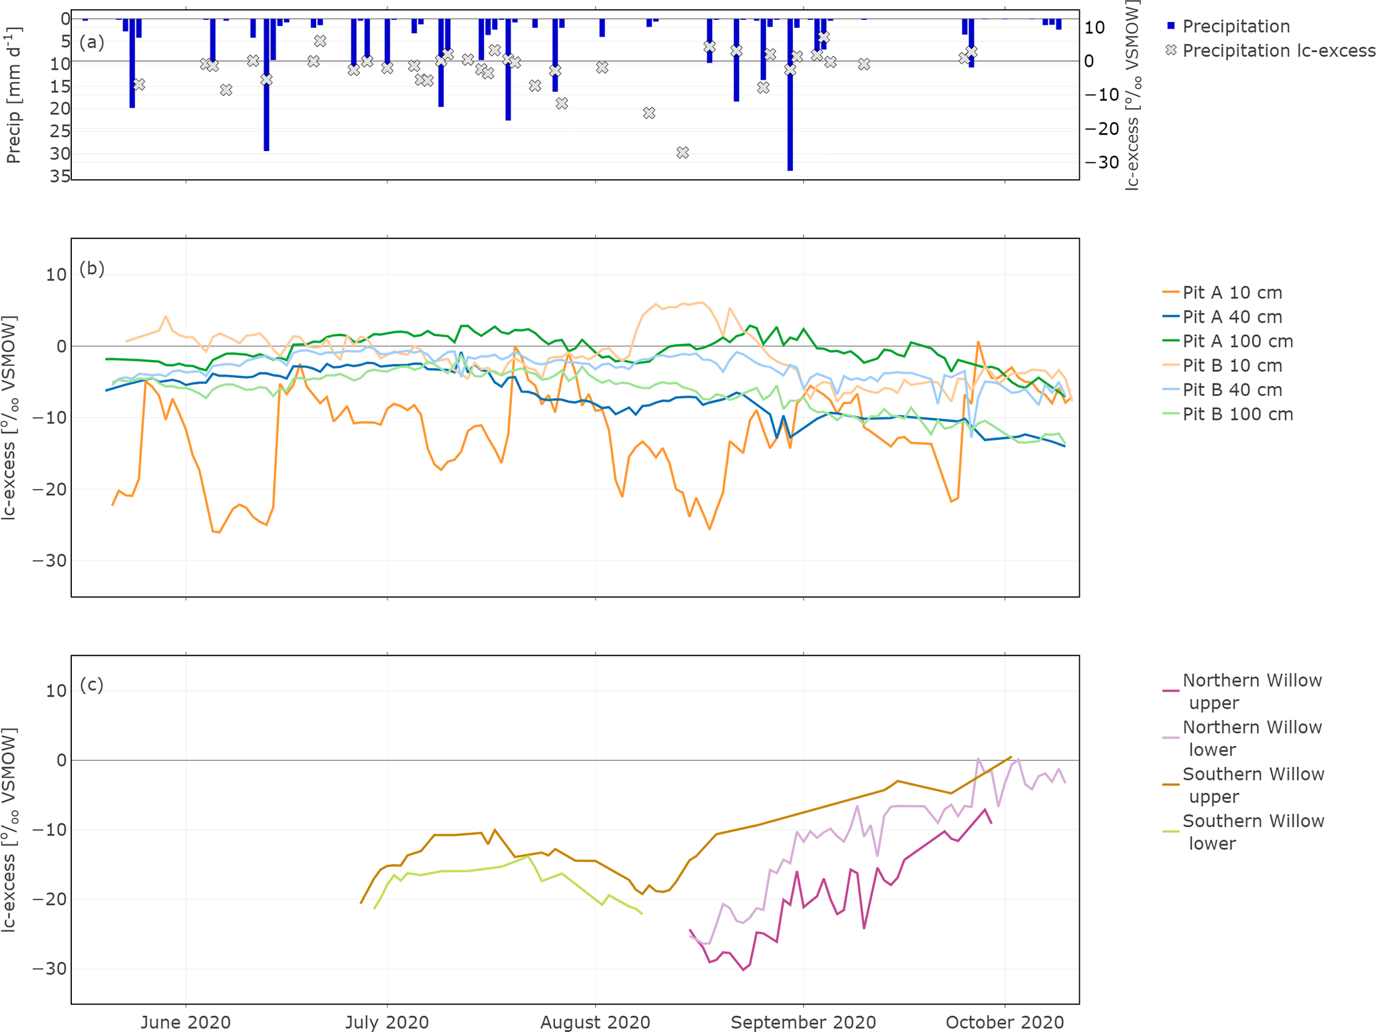
Task: Toggle the Precipitation legend entry
Action: [x=1236, y=26]
